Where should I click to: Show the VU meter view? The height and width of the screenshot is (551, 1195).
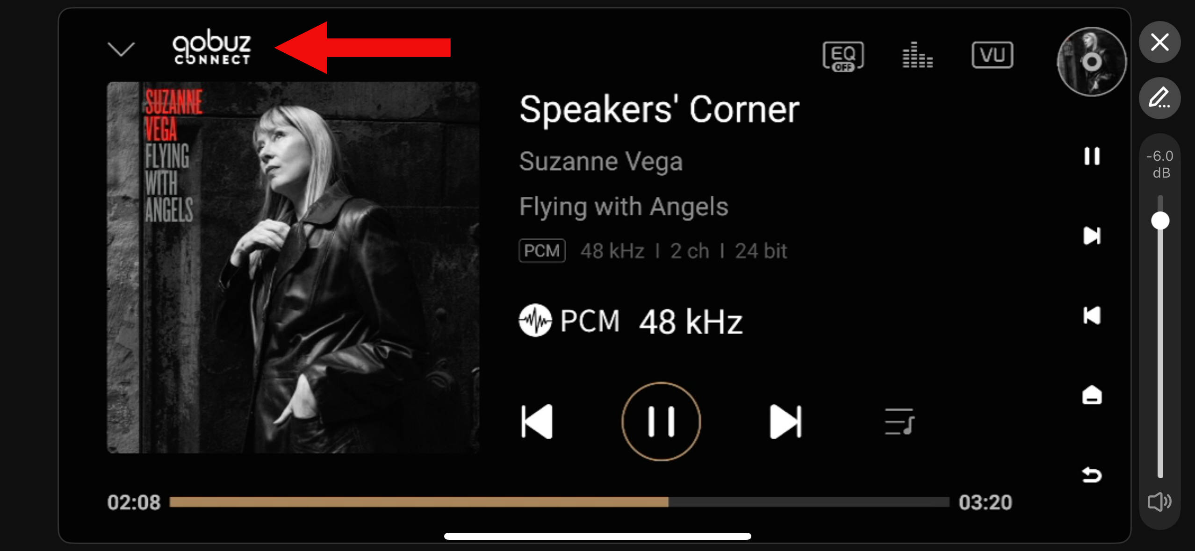click(992, 55)
